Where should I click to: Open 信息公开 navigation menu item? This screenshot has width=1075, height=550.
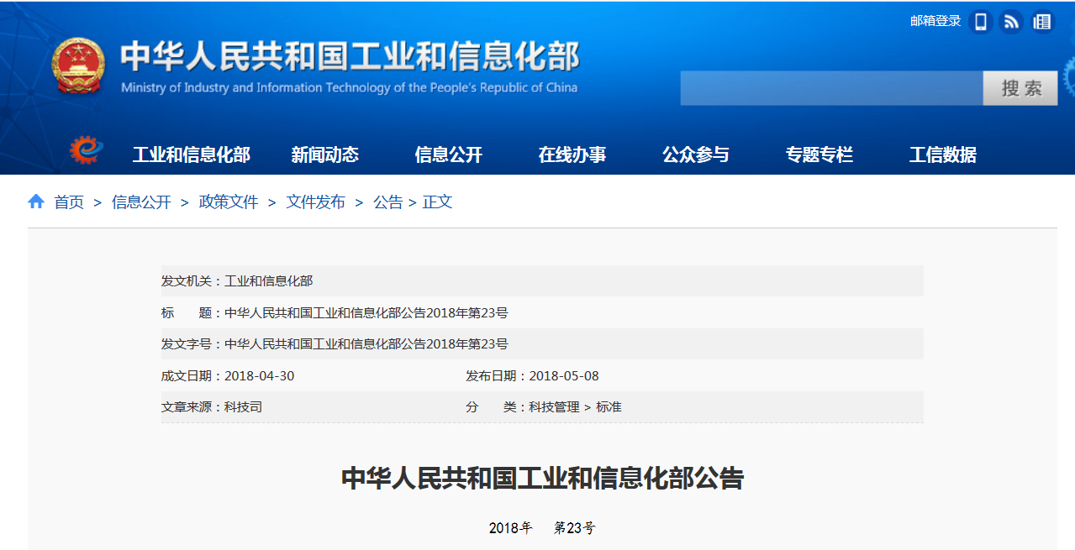click(x=448, y=155)
